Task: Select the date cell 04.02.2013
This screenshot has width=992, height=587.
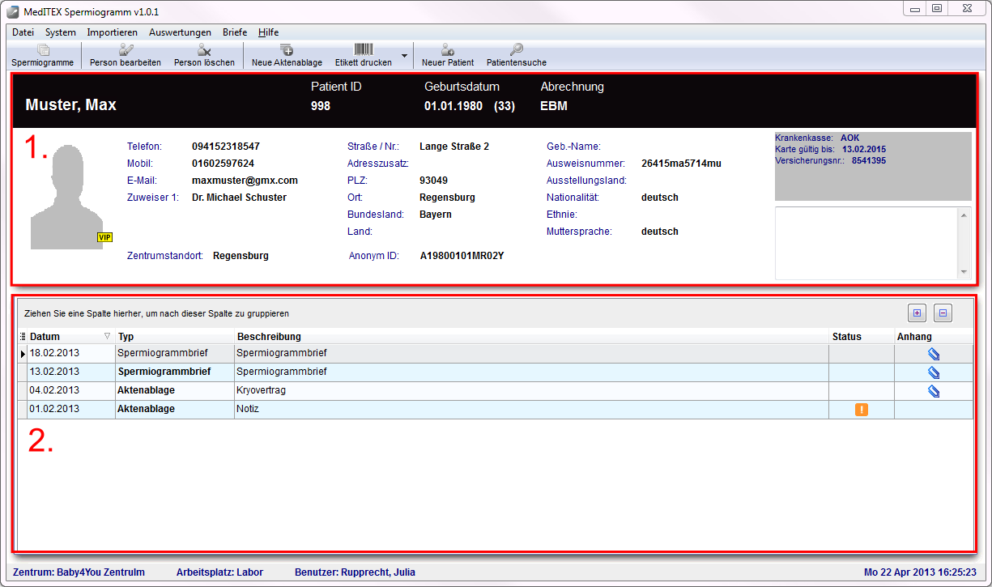Action: (x=70, y=391)
